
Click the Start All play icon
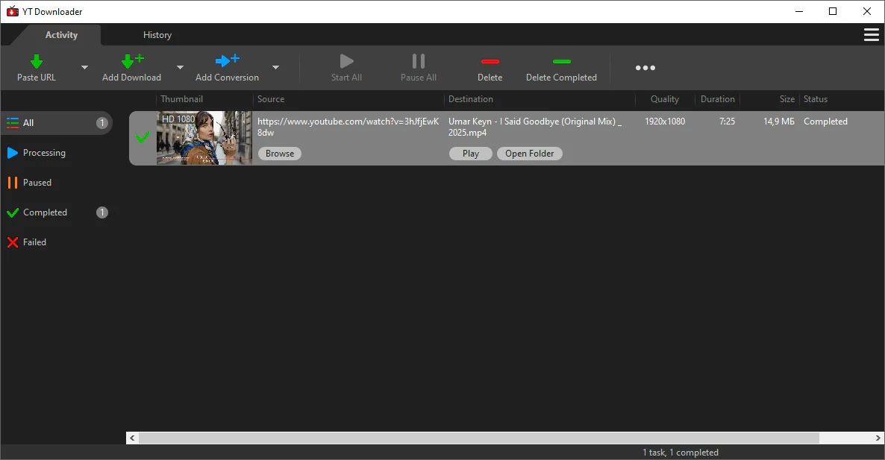point(346,61)
